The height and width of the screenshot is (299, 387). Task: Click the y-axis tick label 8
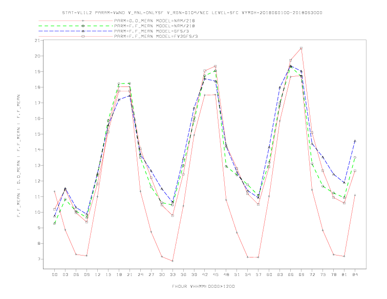pyautogui.click(x=39, y=243)
